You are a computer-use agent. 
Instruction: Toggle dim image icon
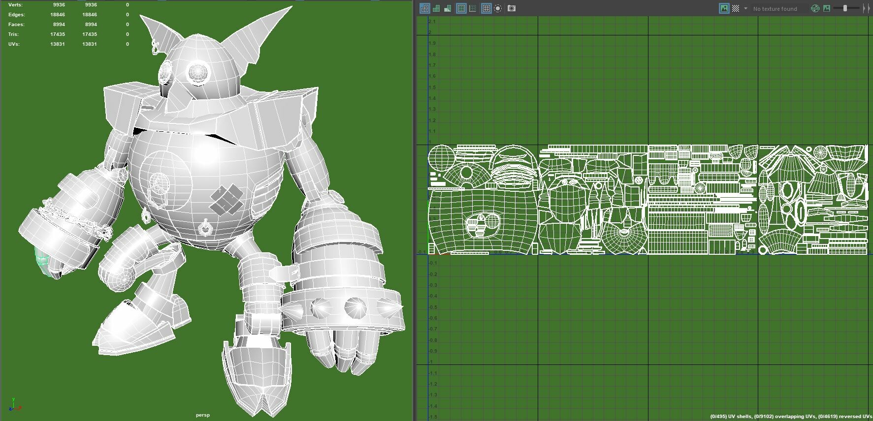[x=827, y=8]
